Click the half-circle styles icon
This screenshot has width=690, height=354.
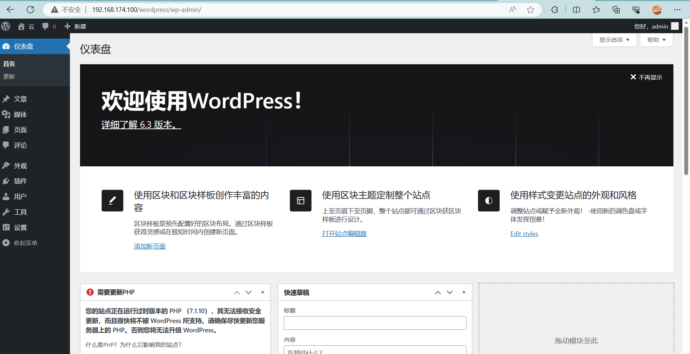click(489, 201)
